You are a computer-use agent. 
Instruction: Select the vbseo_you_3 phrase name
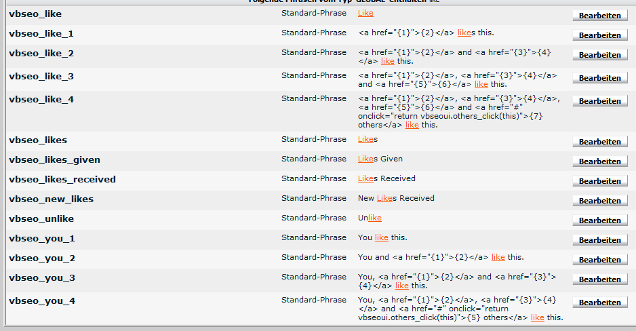[42, 278]
